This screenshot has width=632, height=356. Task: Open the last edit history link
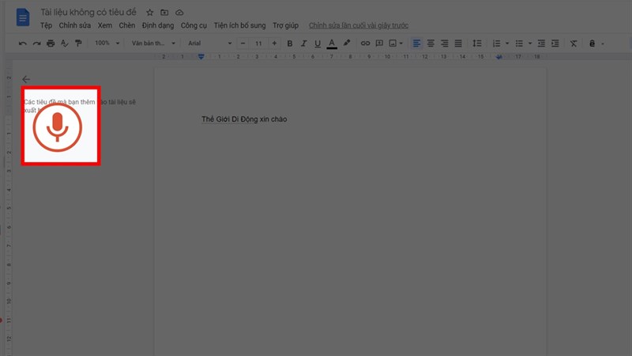click(359, 25)
